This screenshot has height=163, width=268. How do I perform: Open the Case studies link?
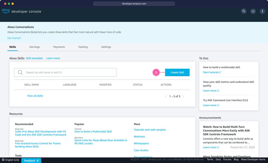[x=141, y=150]
